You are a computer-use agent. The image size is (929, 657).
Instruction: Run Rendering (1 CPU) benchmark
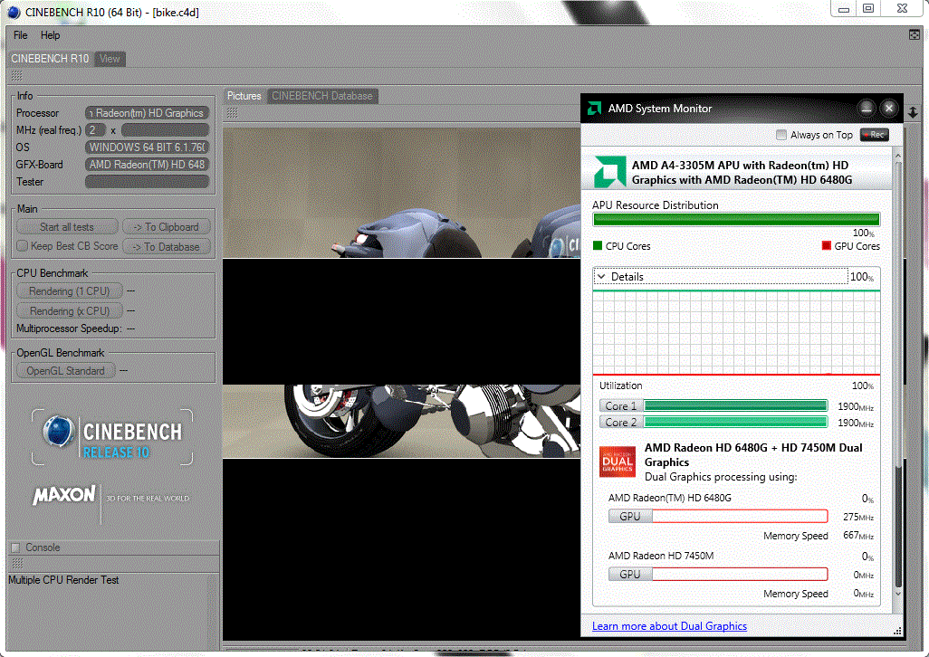point(70,291)
